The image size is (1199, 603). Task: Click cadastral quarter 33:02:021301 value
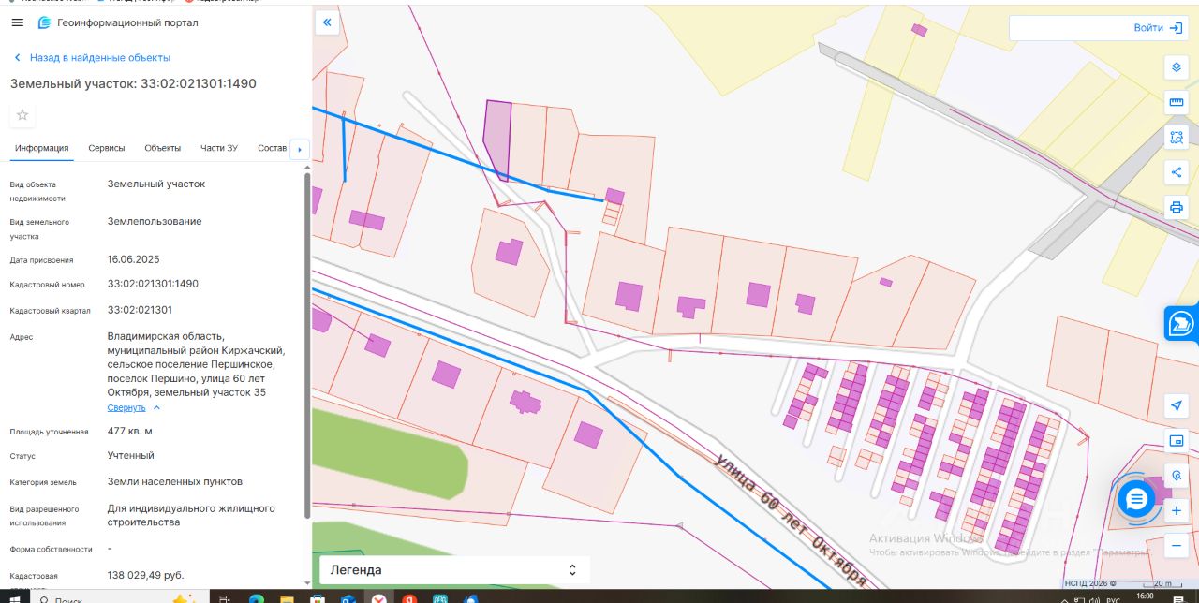click(x=140, y=310)
